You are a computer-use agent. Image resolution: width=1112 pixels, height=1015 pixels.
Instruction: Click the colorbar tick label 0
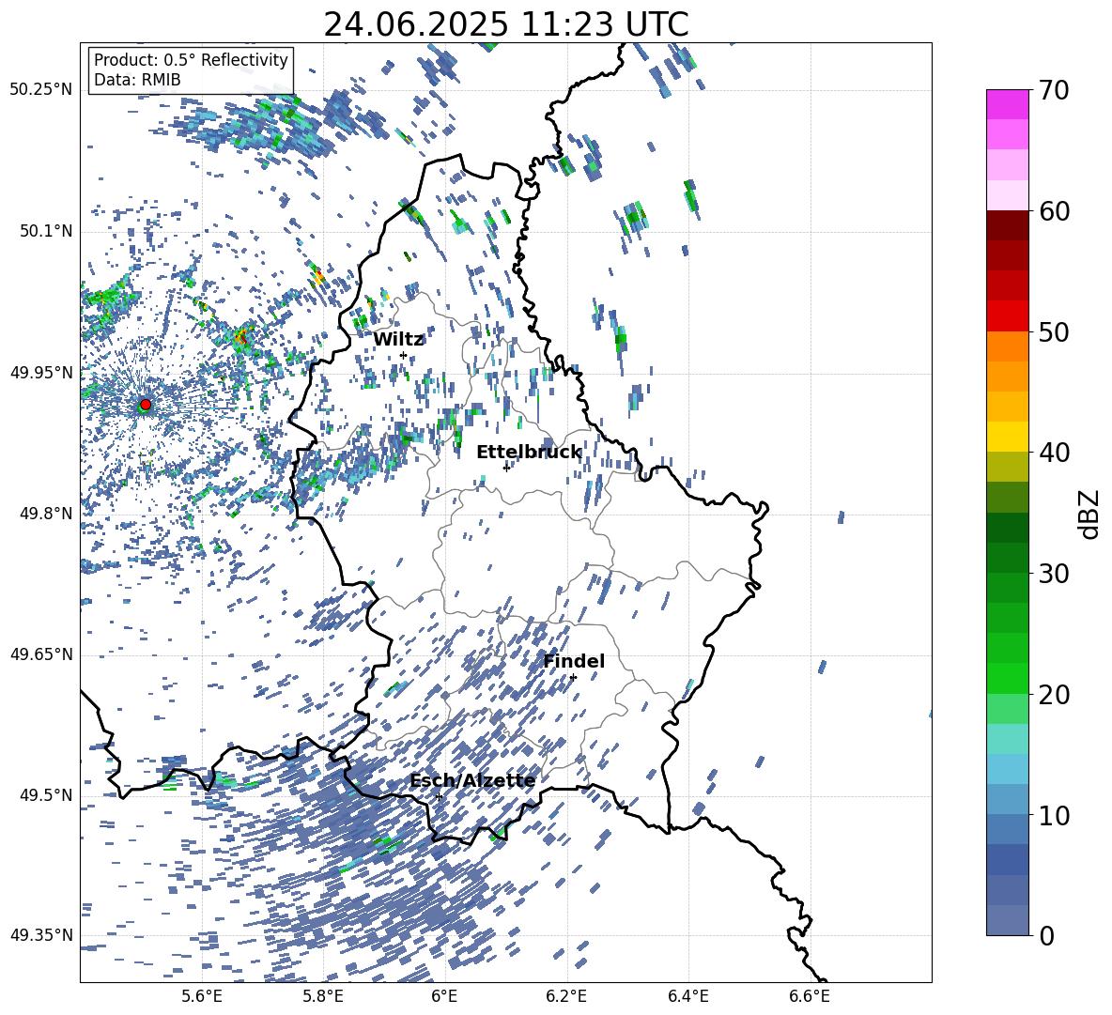pyautogui.click(x=1045, y=936)
